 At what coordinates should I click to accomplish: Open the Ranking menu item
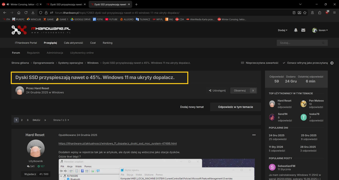coord(108,43)
